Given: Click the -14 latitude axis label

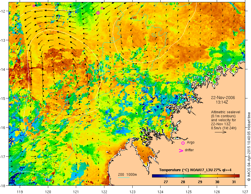Looking at the screenshot, I should pos(3,69).
